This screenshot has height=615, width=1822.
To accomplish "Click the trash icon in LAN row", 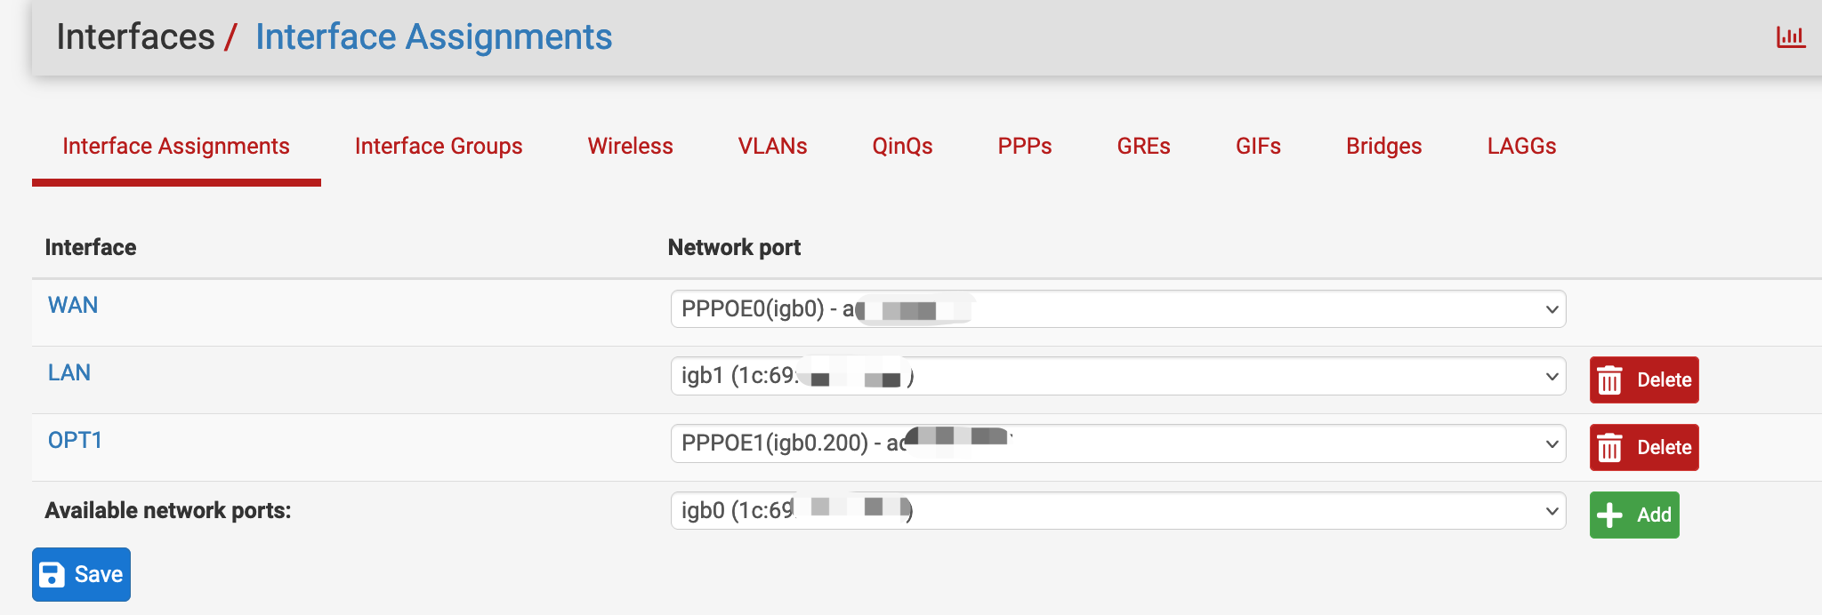I will tap(1609, 380).
